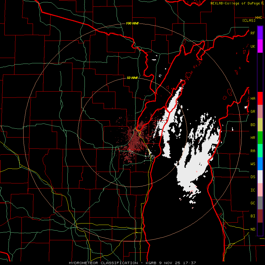This screenshot has width=265, height=265.
Task: Click the HA red legend swatch
Action: [260, 98]
